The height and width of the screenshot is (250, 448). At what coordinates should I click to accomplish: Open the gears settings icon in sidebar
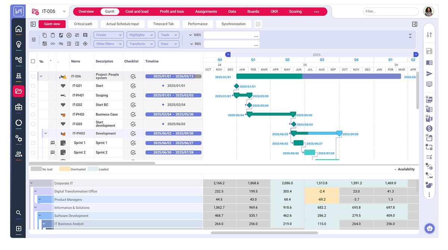[x=18, y=138]
